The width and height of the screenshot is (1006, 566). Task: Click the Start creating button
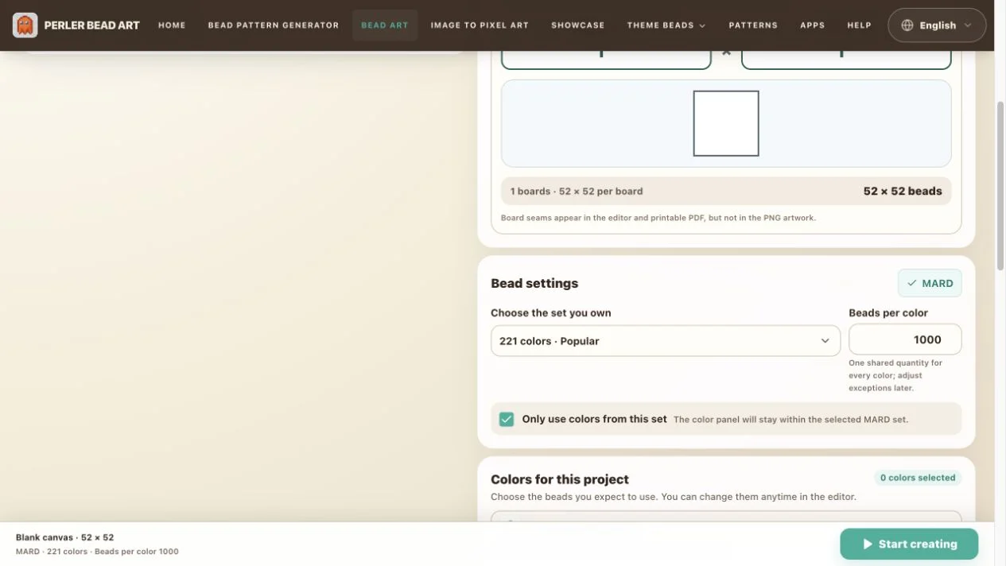909,545
